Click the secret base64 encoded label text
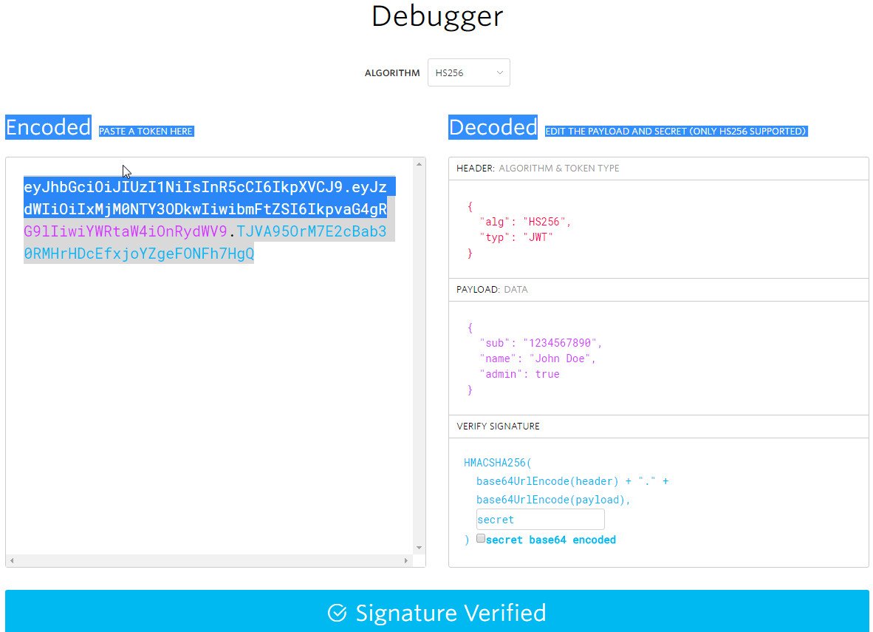This screenshot has height=632, width=873. 551,540
